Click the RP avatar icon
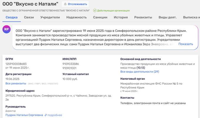This screenshot has width=200, height=118. (7, 30)
